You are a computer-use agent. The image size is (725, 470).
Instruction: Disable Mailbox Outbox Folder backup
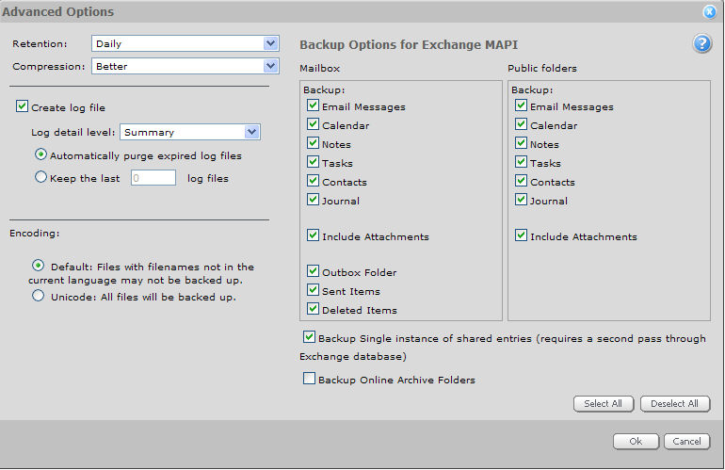[313, 272]
